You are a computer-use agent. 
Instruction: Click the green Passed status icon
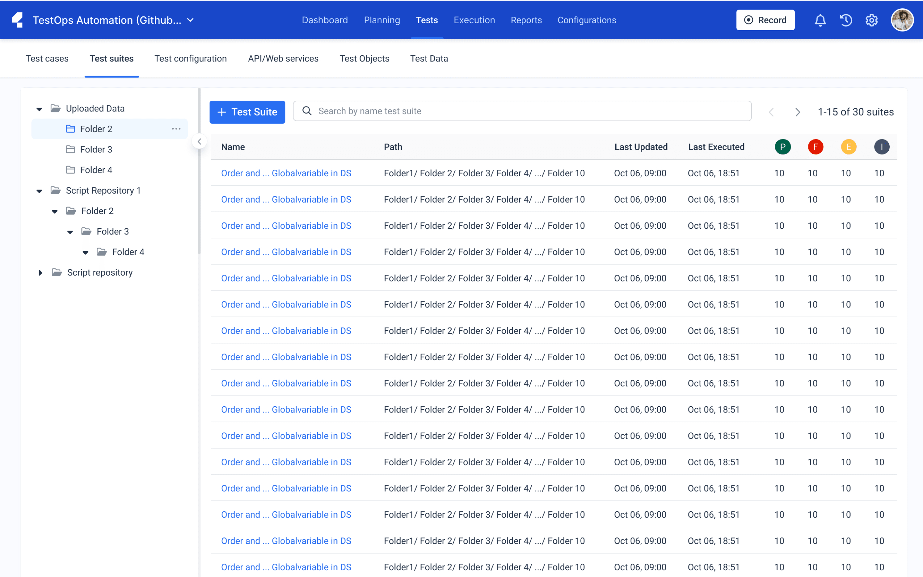point(782,147)
